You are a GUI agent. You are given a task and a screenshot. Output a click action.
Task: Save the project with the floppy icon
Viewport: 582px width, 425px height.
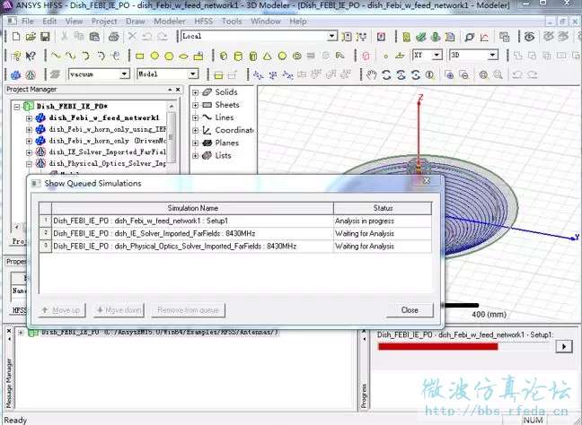coord(45,36)
